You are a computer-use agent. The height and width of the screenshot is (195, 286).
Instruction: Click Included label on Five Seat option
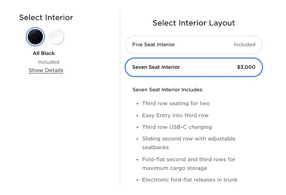click(x=244, y=45)
